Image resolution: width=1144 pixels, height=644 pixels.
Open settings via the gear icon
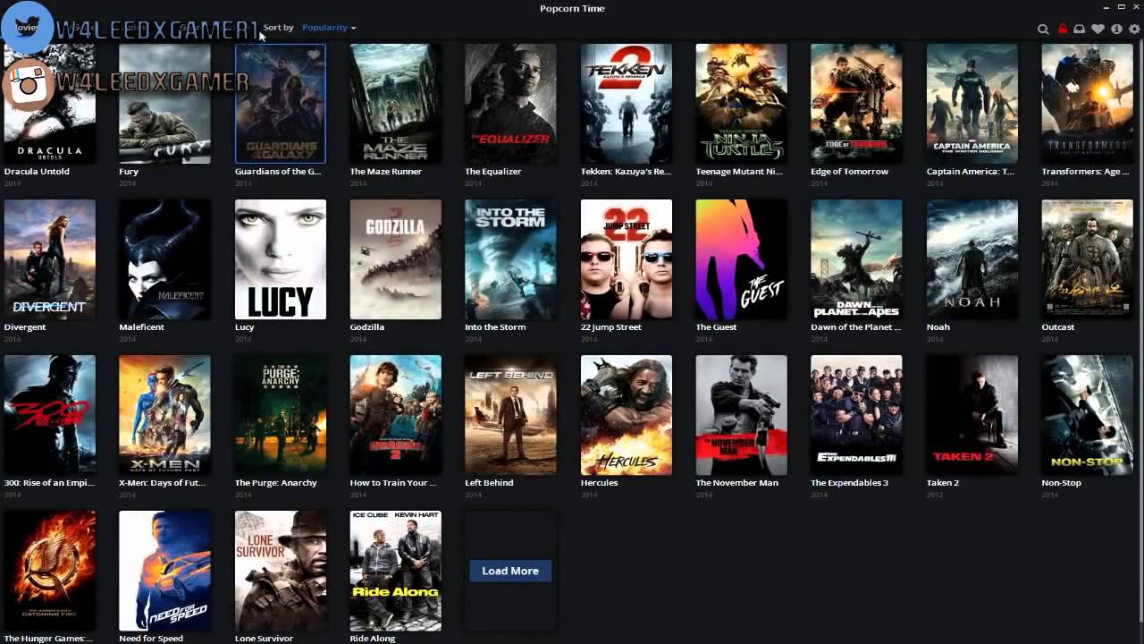(1134, 29)
